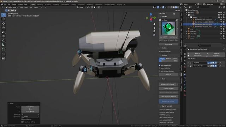
Task: Click the Convert to mesh button
Action: (x=168, y=89)
